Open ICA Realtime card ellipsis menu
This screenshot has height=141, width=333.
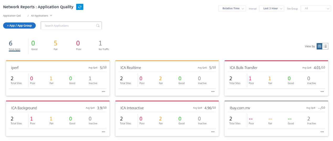point(213,92)
